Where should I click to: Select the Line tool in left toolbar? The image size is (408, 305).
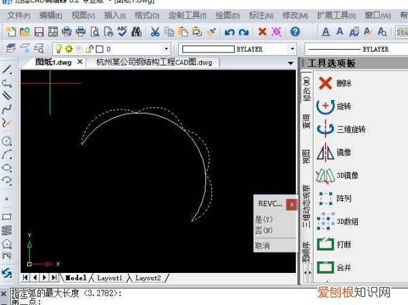[7, 69]
